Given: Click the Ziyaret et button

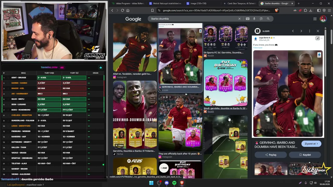Looking at the screenshot, I should pos(311,144).
